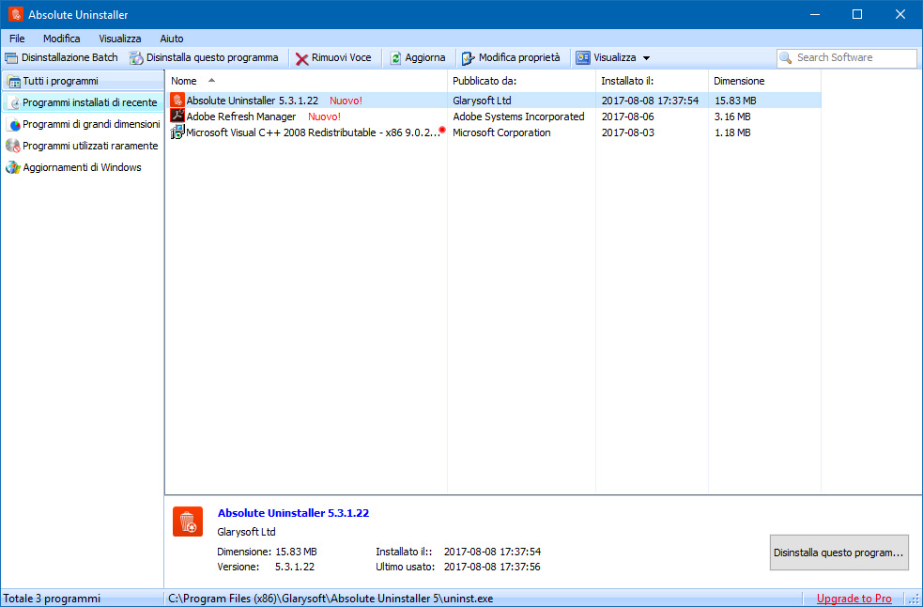Select the Programmi di grandi dimensioni icon
923x607 pixels.
pyautogui.click(x=13, y=124)
